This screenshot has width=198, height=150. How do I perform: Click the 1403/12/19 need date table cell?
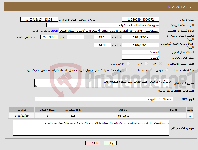[x=22, y=116]
